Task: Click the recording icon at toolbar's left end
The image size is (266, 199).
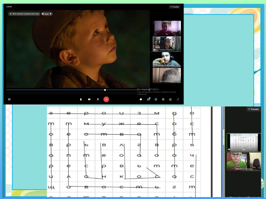Action: coord(9,99)
